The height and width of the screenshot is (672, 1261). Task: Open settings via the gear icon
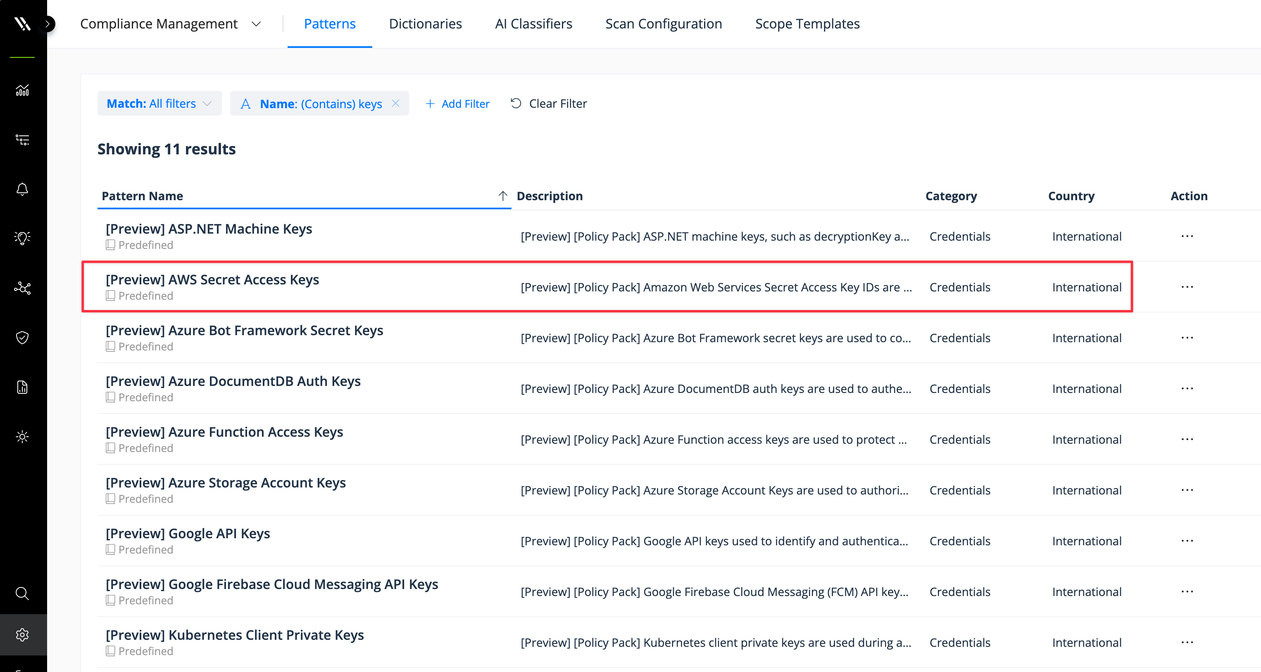(x=22, y=635)
